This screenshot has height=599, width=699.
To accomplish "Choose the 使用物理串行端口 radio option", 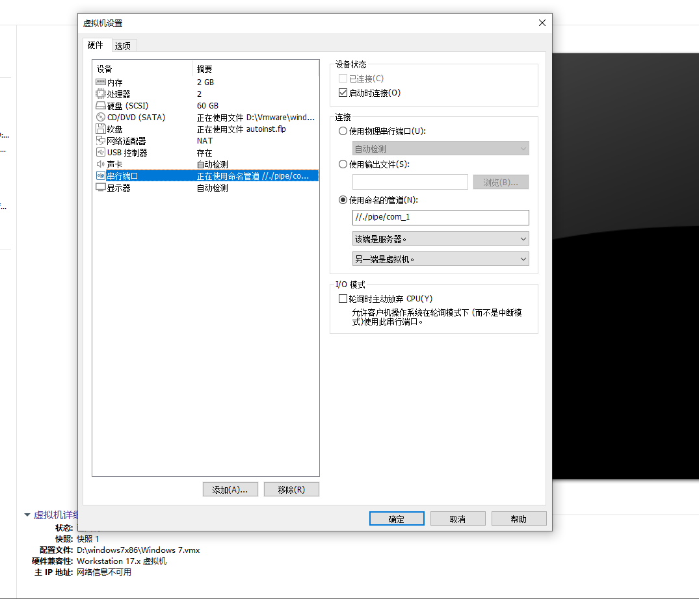I will tap(343, 131).
